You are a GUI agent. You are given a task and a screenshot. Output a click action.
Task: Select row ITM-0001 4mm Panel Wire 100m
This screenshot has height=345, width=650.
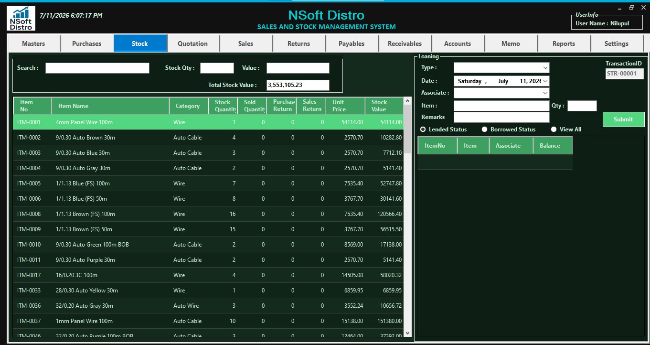208,122
